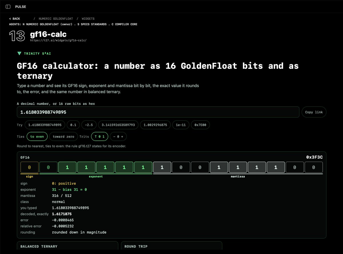Select the agent 'S SPECS STANDARDS'
This screenshot has height=254, width=343.
point(92,24)
